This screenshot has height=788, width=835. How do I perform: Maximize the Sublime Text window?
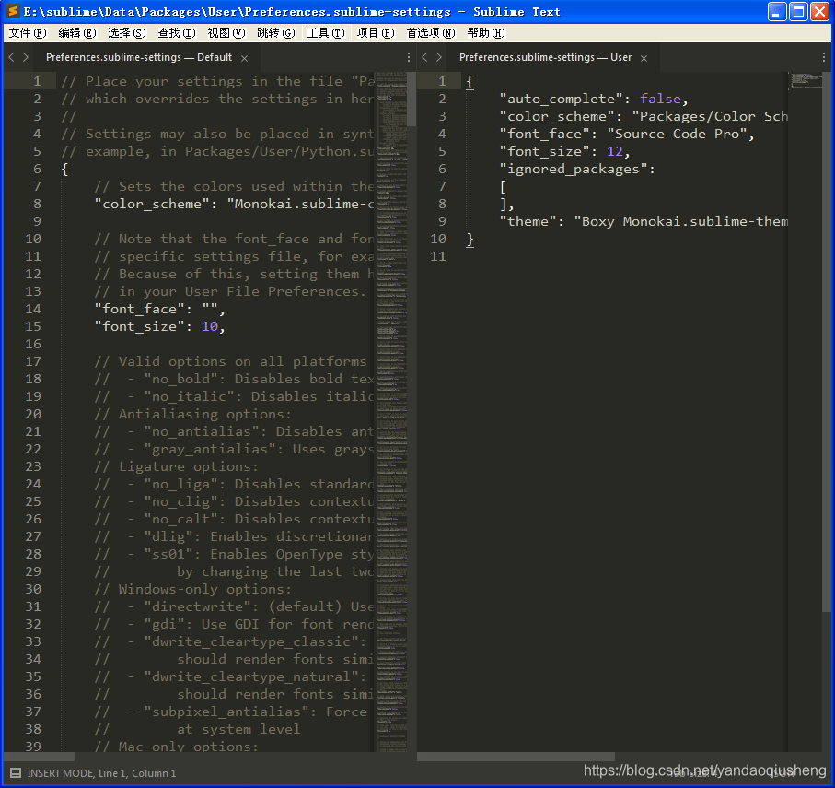(x=798, y=11)
